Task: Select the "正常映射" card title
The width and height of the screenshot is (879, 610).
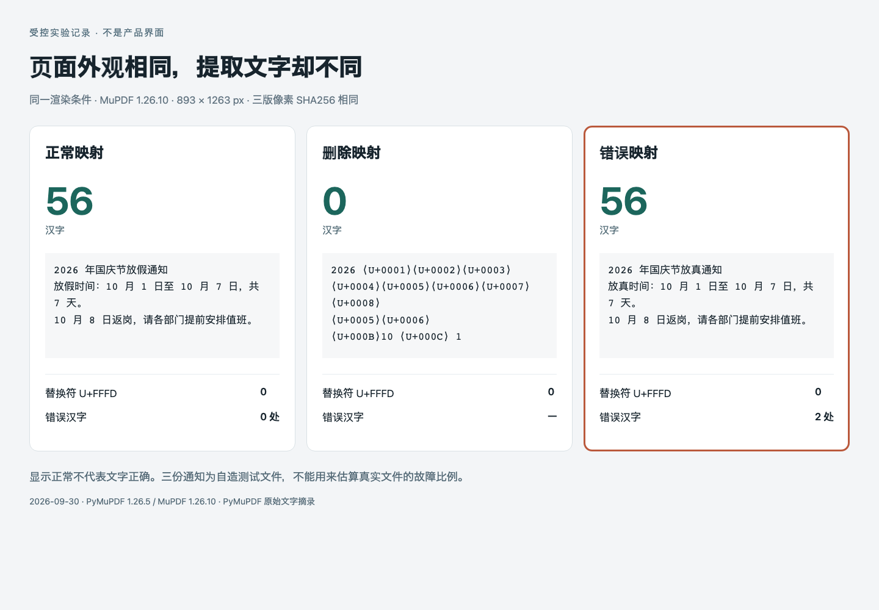Action: [74, 153]
